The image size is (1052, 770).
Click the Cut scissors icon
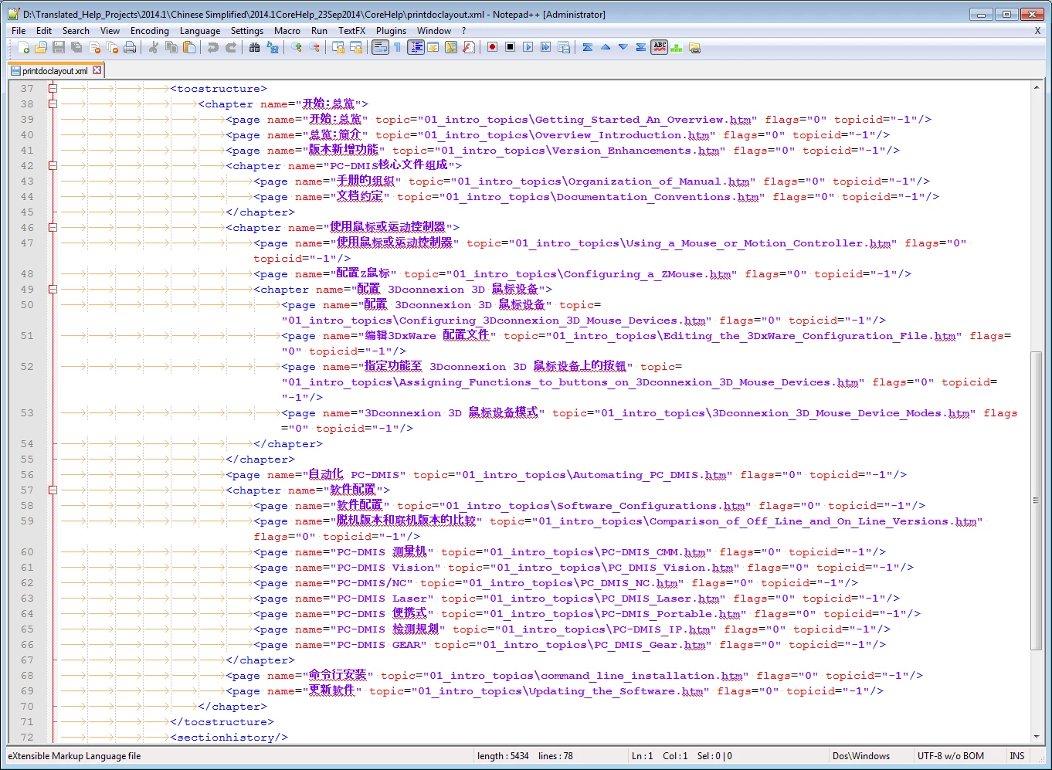point(154,48)
